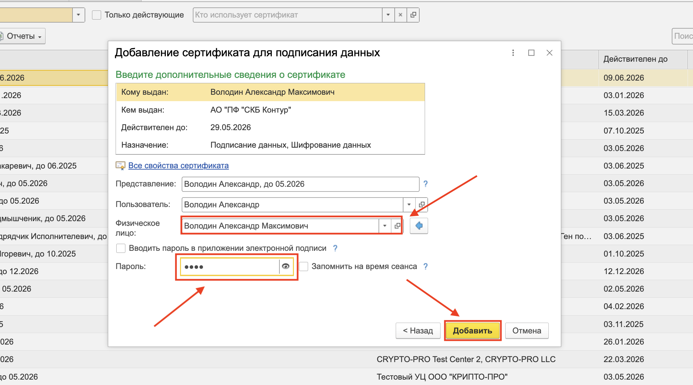Click help mark near Запомнить на время сеанса
This screenshot has width=693, height=385.
425,266
